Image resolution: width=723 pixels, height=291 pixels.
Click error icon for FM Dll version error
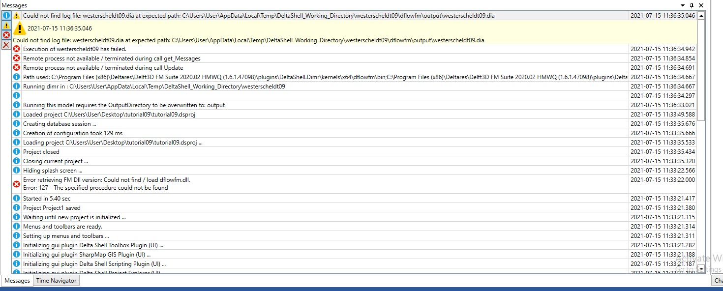tap(17, 184)
